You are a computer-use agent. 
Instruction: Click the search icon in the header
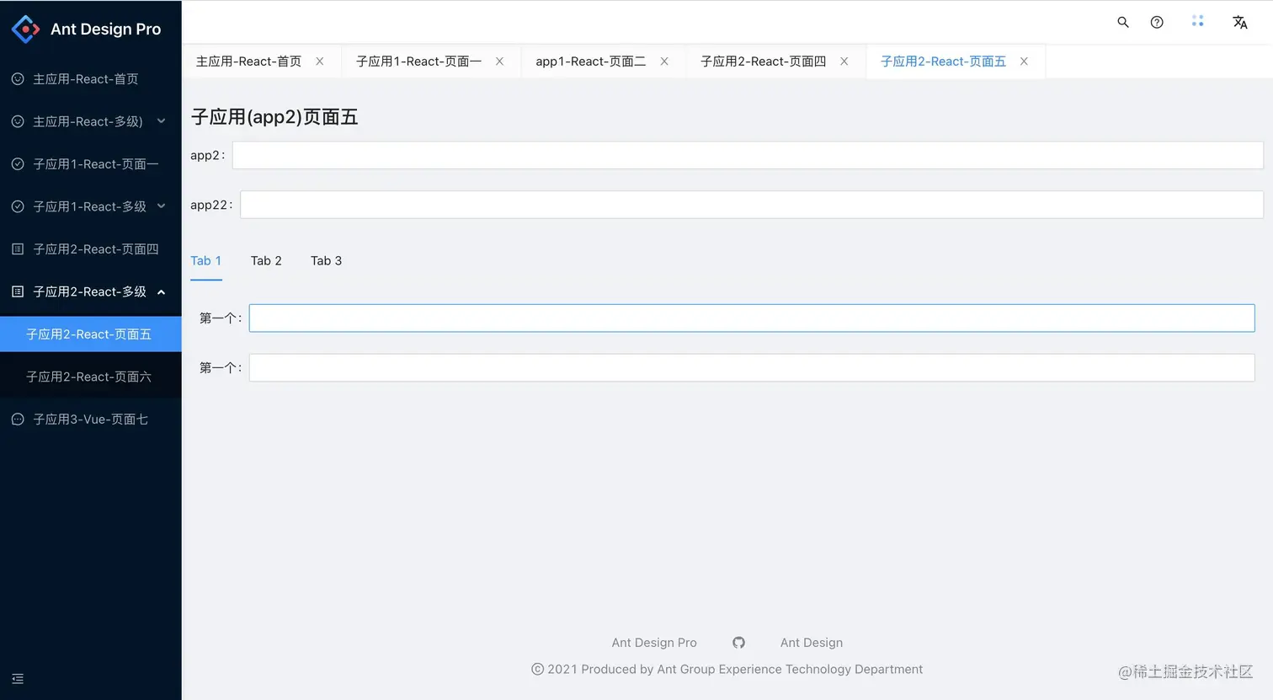click(1123, 22)
